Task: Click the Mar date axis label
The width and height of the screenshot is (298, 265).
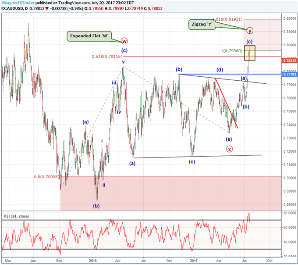Action: coord(8,261)
